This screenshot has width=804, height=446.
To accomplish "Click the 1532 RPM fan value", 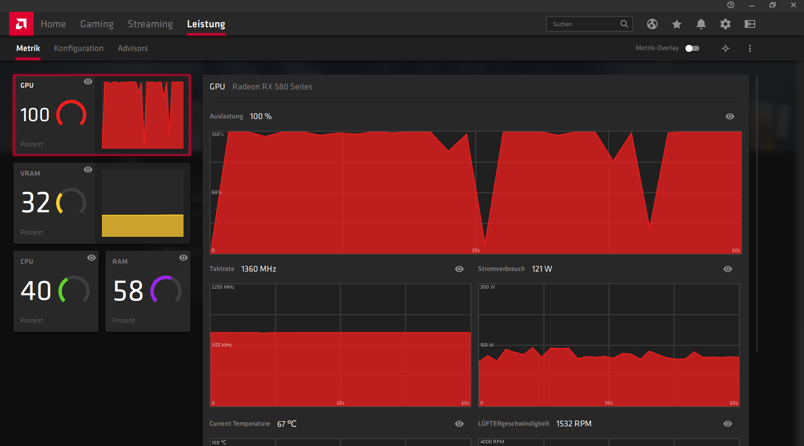I will tap(574, 424).
